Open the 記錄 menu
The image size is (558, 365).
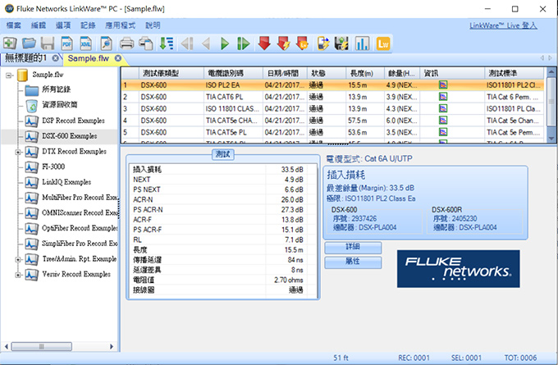(88, 25)
